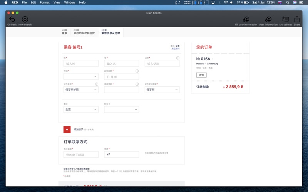Open the document type dropdown showing 俄罗斯护照
The image size is (308, 192).
(x=81, y=90)
